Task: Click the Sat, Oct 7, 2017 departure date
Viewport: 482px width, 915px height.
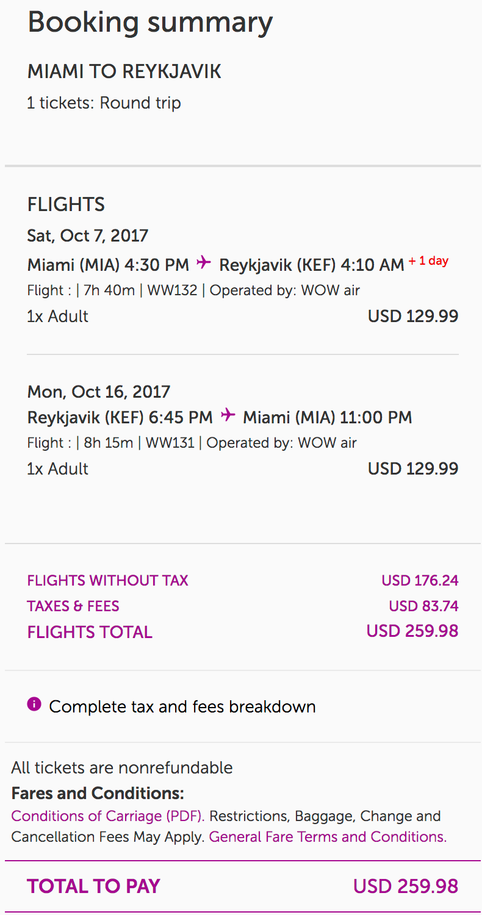Action: coord(88,235)
